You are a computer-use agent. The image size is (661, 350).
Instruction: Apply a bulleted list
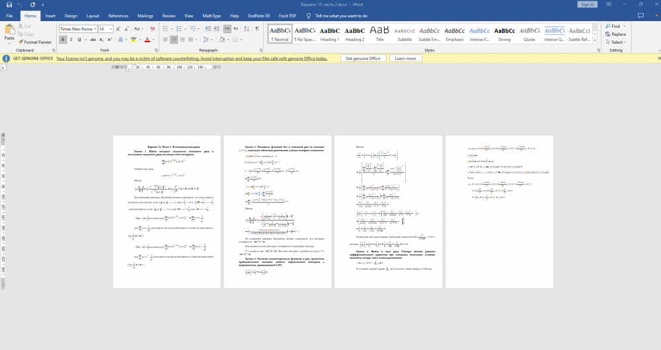[167, 28]
